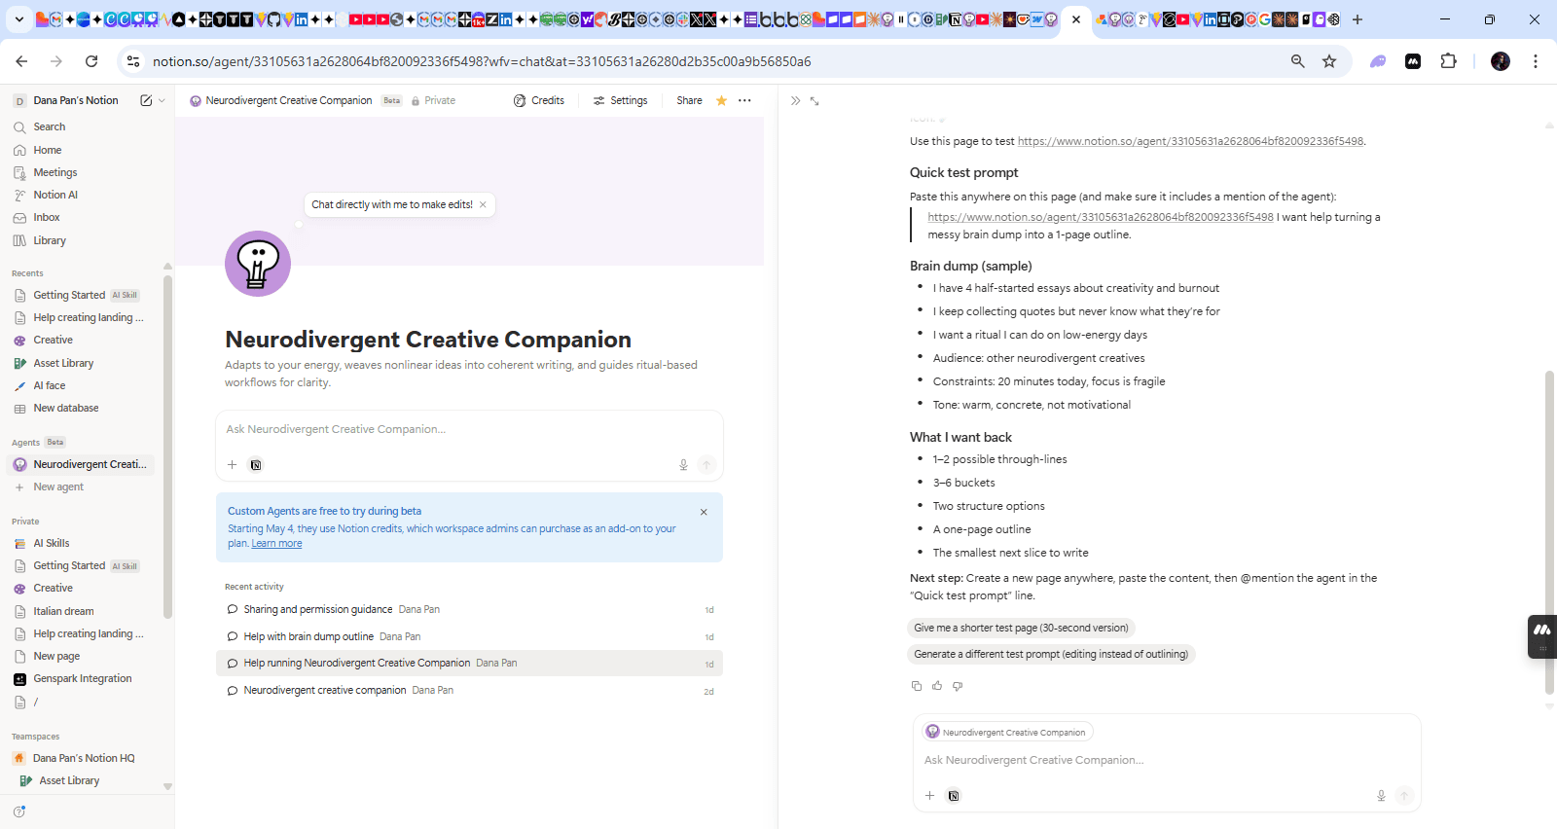Select Neurodivergent Creative agent in sidebar
The width and height of the screenshot is (1557, 829).
[x=81, y=464]
